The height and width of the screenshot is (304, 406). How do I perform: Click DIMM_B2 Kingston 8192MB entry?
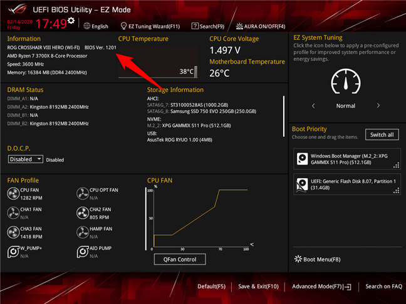pos(48,124)
